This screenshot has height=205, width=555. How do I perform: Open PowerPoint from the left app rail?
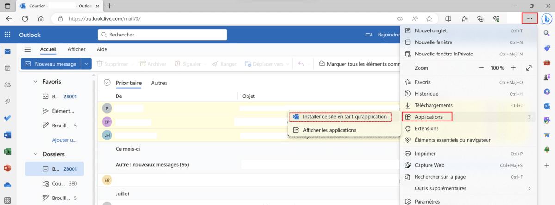7,168
